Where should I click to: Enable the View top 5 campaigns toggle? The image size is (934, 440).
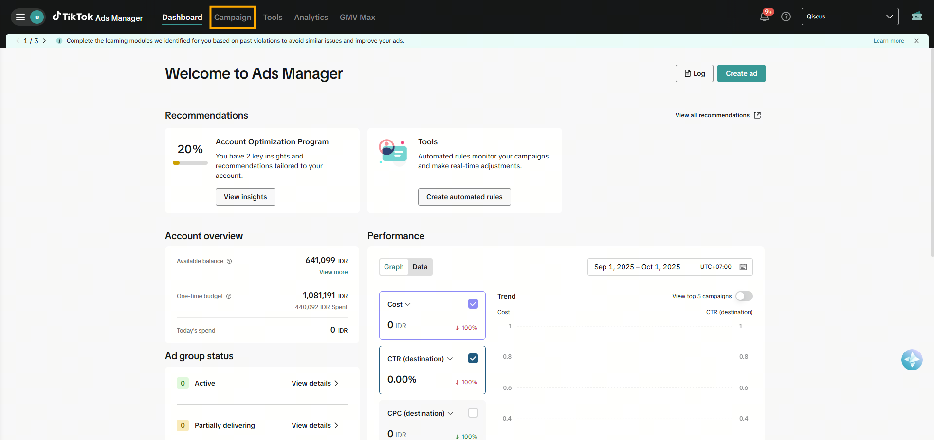744,296
